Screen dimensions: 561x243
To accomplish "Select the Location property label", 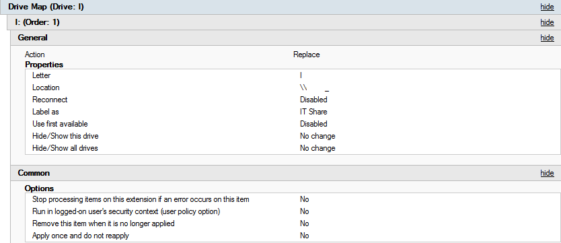I will pyautogui.click(x=46, y=88).
